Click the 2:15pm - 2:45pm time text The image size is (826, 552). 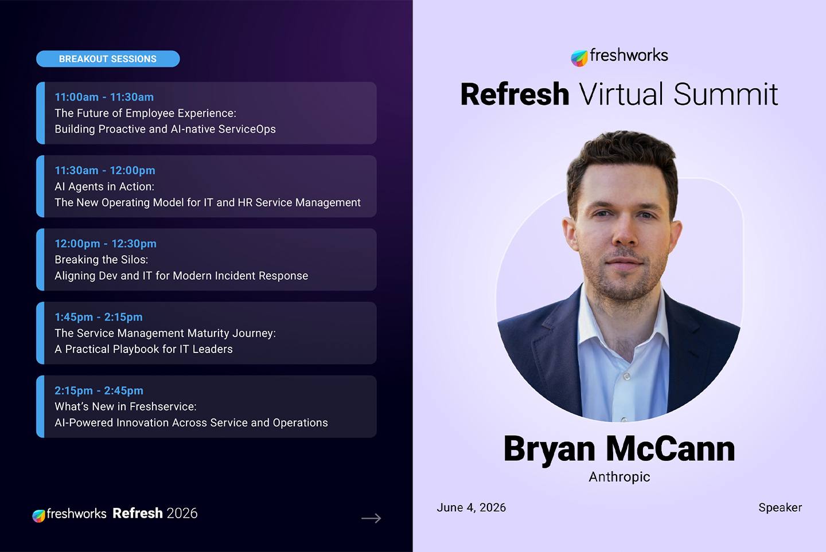coord(99,390)
